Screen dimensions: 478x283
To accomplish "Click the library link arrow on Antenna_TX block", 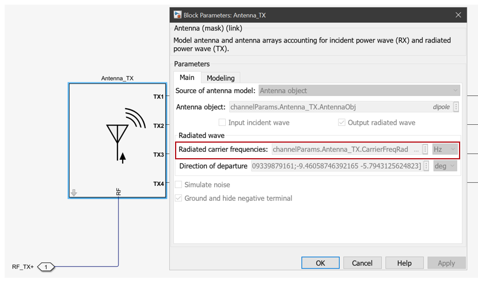I will 74,193.
